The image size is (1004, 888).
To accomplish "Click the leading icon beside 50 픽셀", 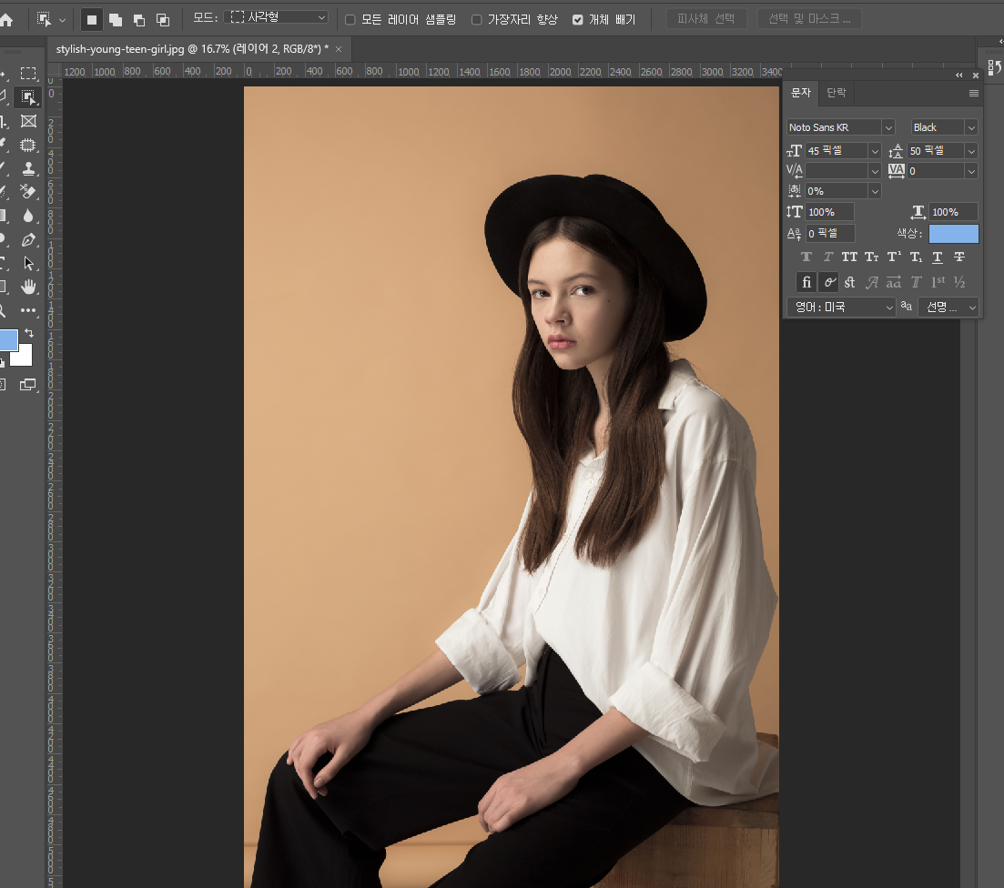I will tap(896, 150).
